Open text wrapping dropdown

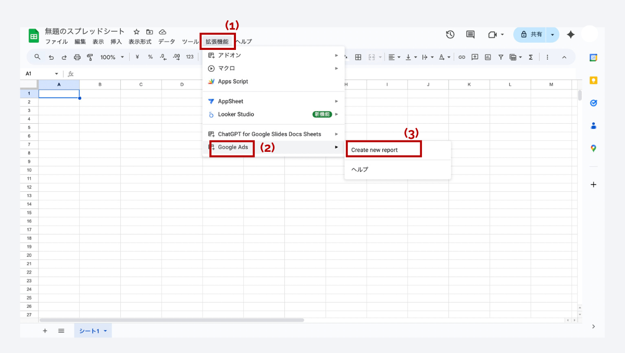pos(427,57)
